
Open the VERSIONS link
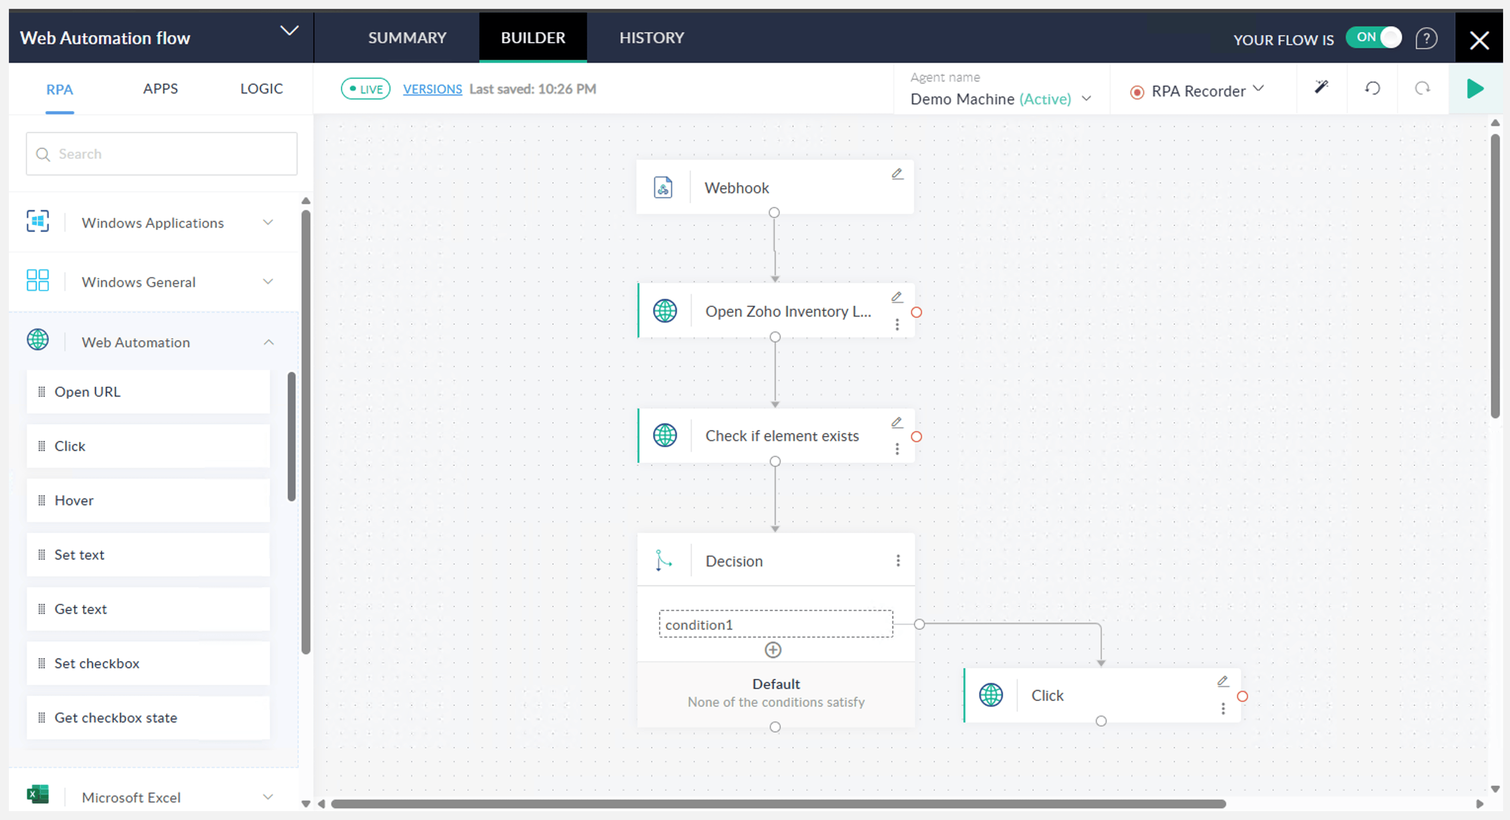pos(432,89)
